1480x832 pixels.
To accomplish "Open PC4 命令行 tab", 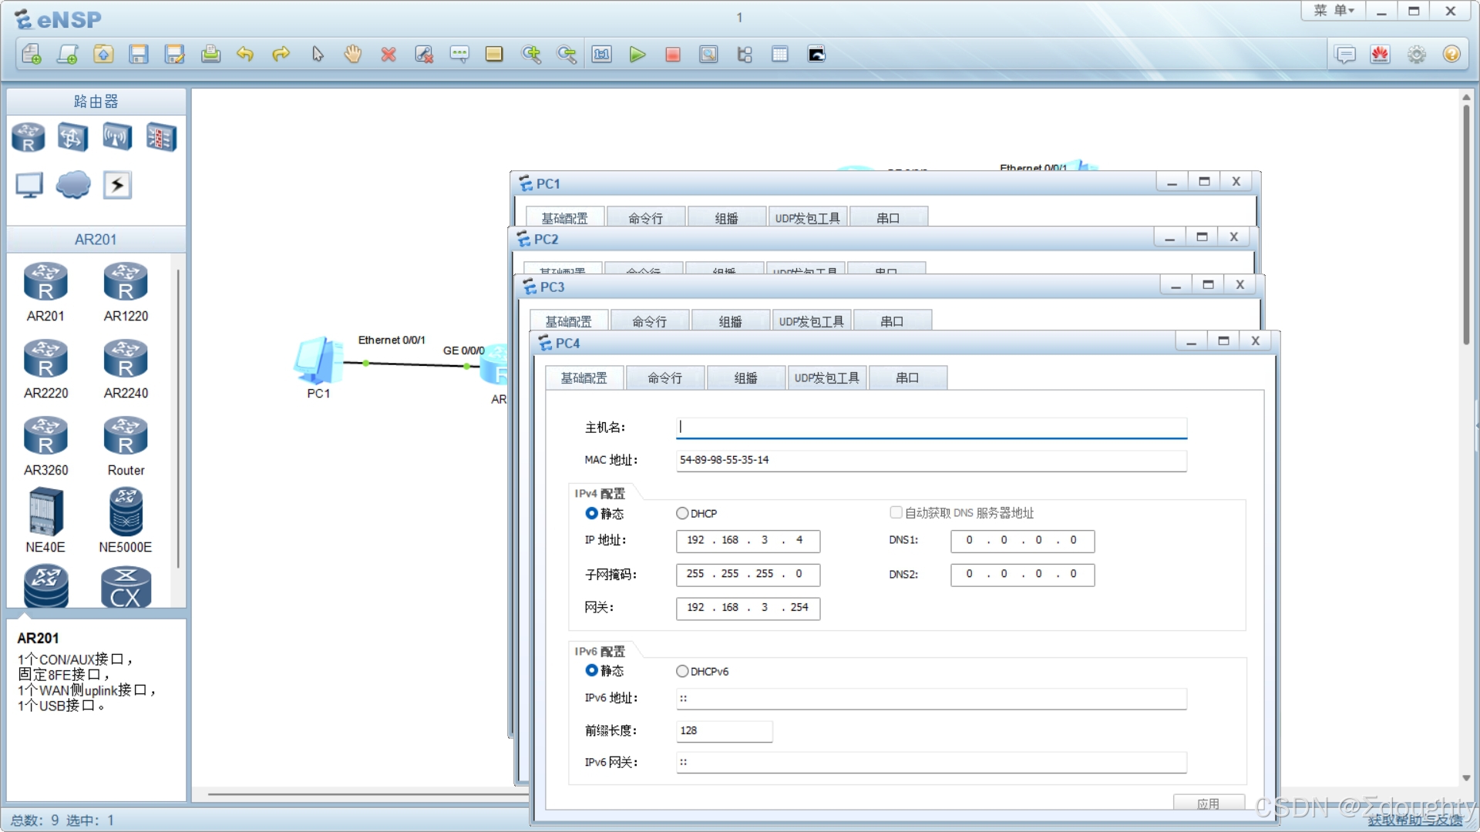I will [x=665, y=377].
